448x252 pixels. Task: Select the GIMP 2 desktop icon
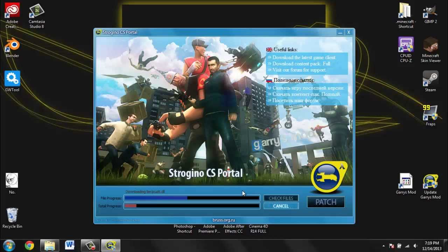coord(430,13)
